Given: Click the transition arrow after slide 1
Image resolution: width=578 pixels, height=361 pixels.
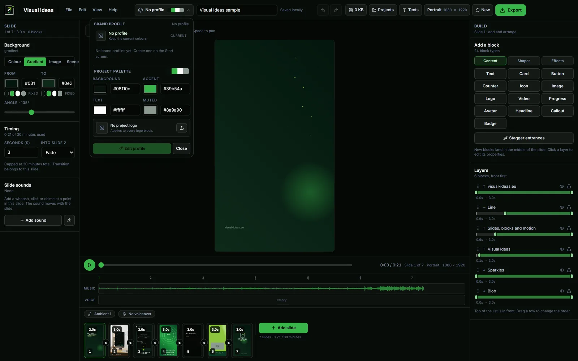Looking at the screenshot, I should (106, 343).
